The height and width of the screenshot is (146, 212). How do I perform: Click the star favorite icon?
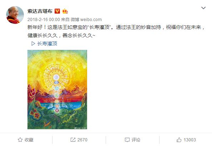pyautogui.click(x=20, y=140)
